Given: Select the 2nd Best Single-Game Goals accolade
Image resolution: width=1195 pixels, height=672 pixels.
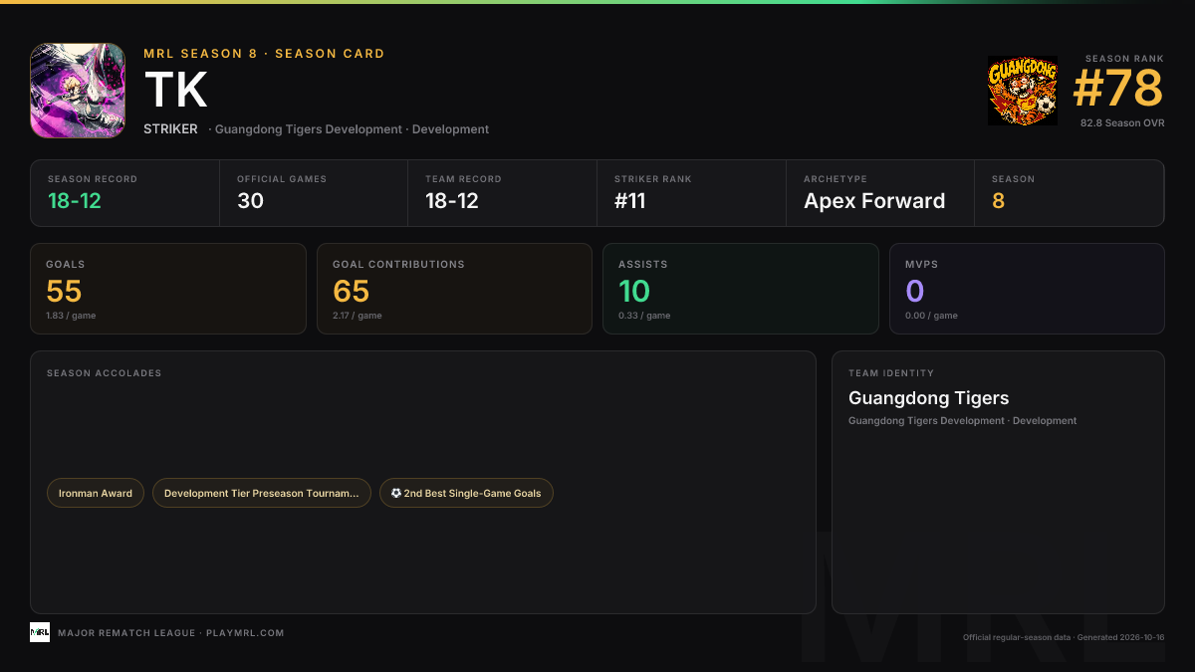Looking at the screenshot, I should point(466,493).
